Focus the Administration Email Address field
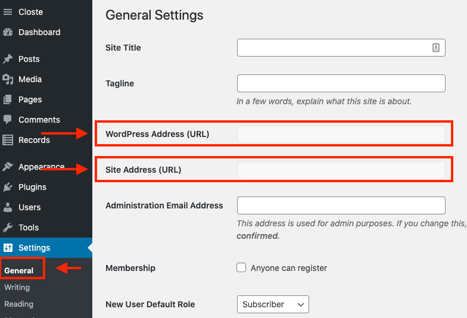 [x=341, y=205]
